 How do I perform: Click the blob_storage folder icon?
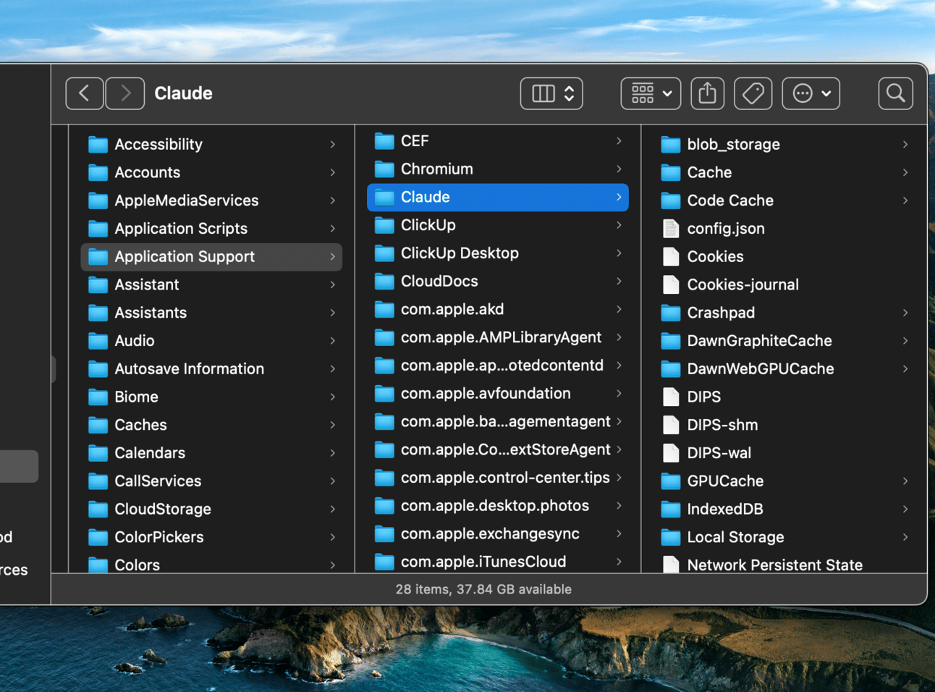pyautogui.click(x=671, y=145)
